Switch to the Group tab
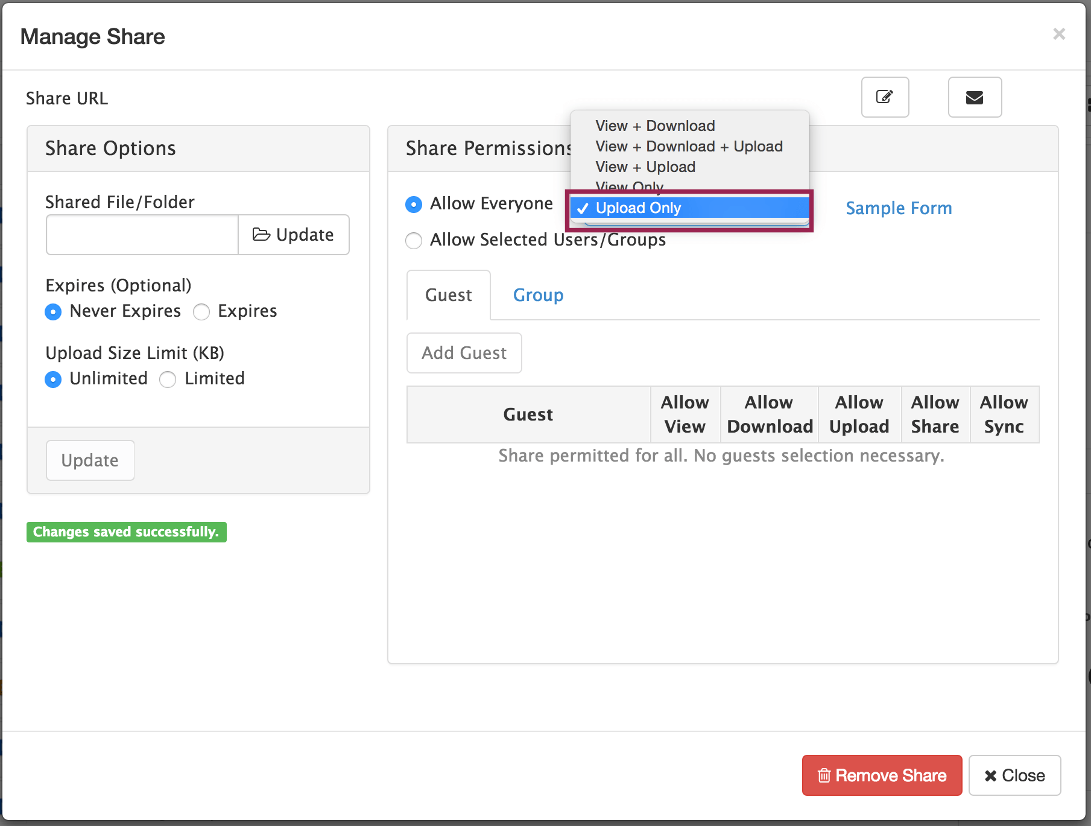Screen dimensions: 1091x826 [x=537, y=295]
